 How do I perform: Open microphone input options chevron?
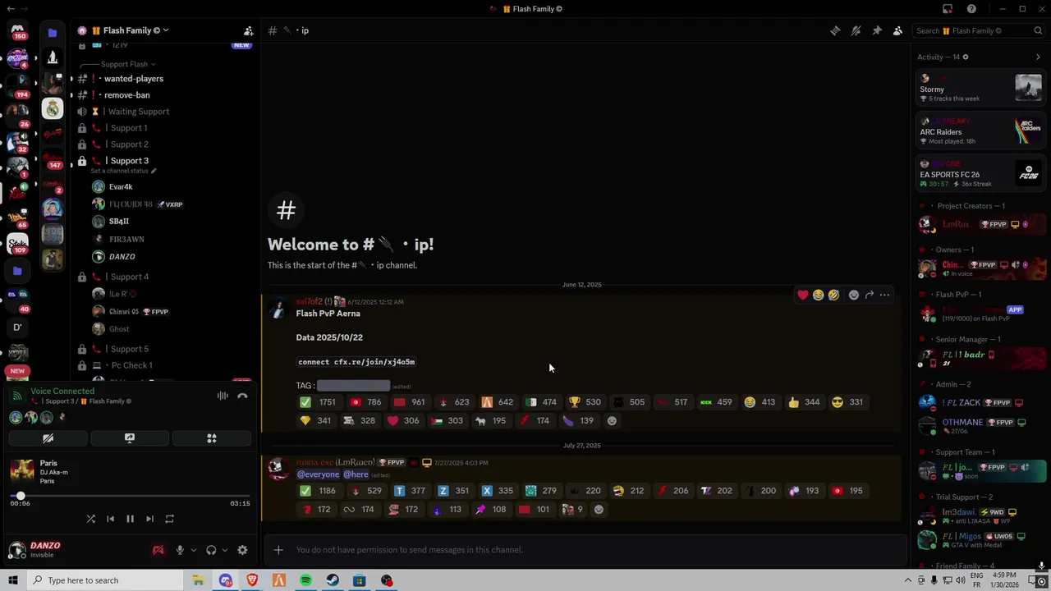tap(194, 550)
